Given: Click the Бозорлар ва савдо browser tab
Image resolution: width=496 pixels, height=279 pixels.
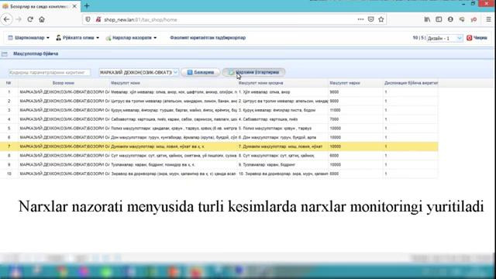Looking at the screenshot, I should 40,6.
